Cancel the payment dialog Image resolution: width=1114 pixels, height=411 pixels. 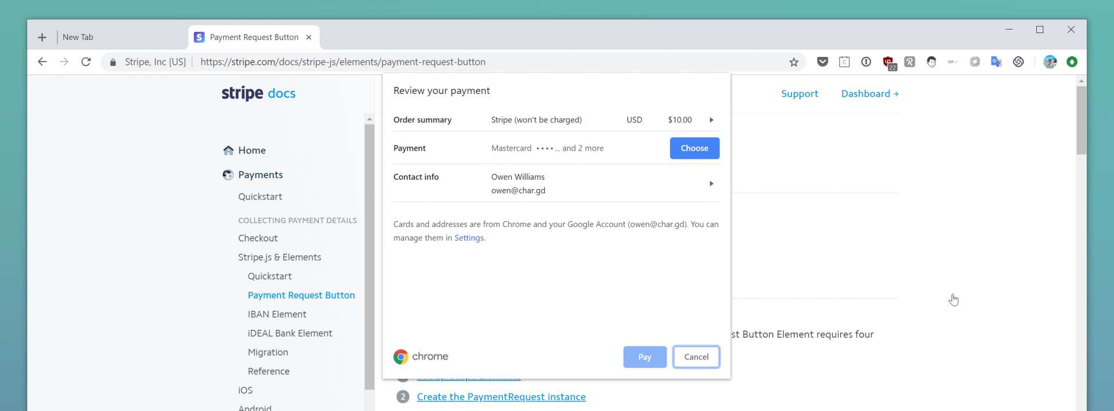(x=696, y=357)
